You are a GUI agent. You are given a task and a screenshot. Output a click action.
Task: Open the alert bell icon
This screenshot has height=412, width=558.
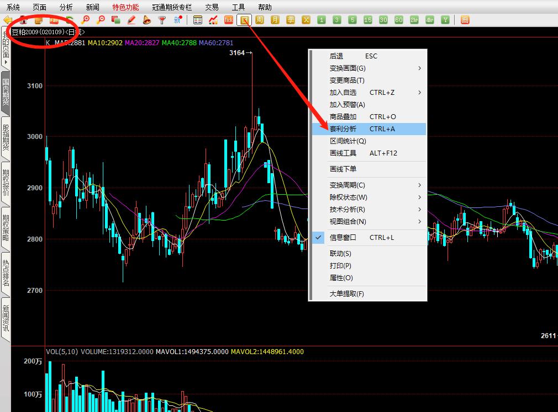click(x=146, y=20)
